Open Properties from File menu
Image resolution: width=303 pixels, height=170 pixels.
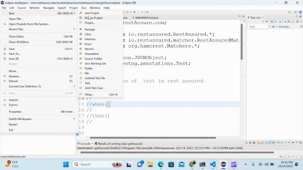point(15,111)
